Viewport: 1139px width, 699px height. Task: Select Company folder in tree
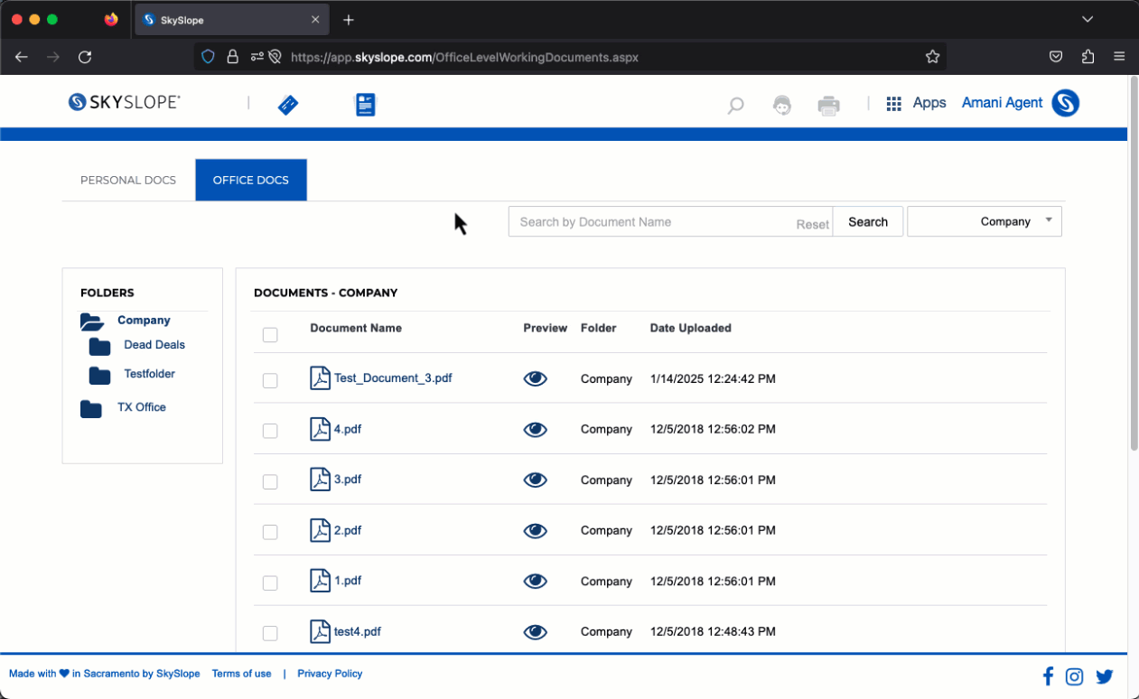[144, 321]
